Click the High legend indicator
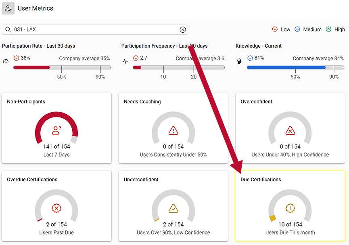 pos(328,29)
